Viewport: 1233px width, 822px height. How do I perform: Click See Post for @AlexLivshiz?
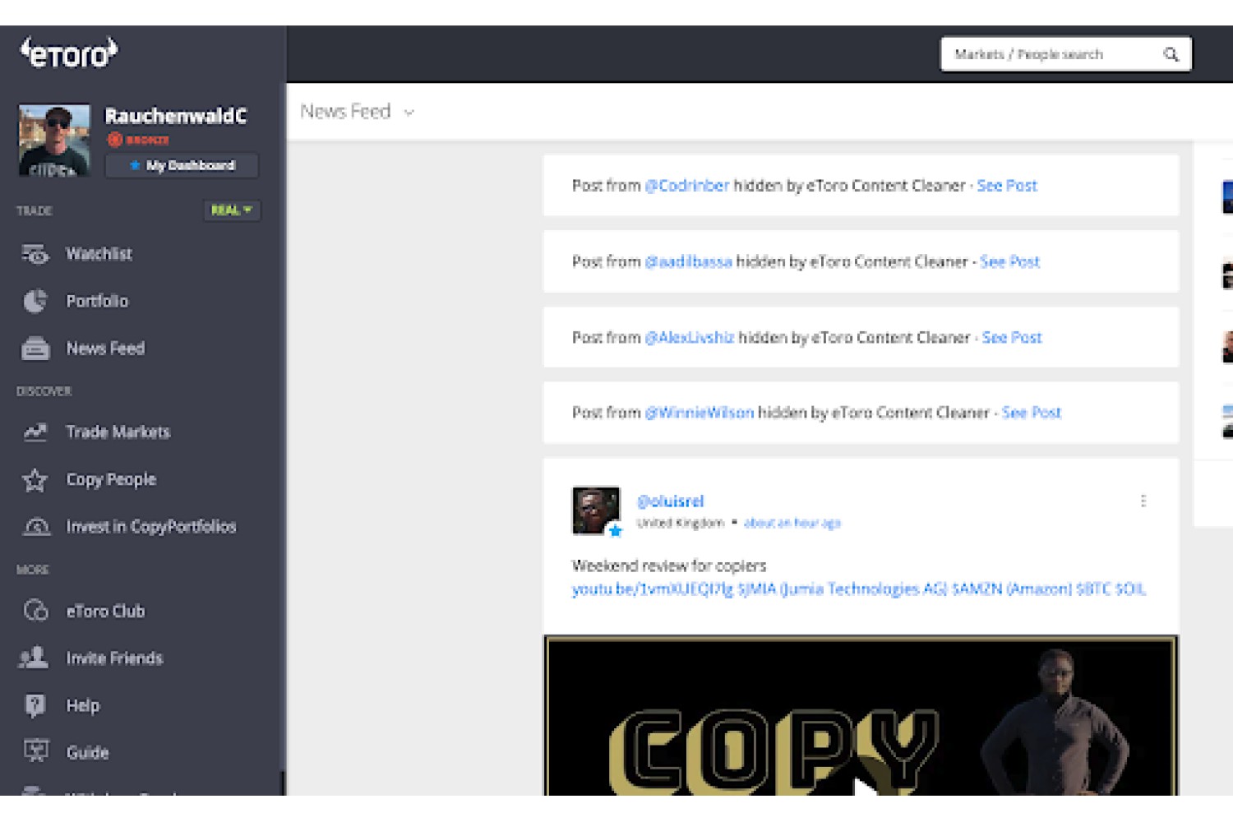[x=1012, y=337]
